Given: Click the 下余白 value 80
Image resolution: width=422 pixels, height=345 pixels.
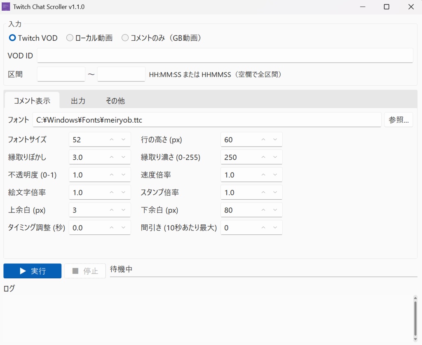Looking at the screenshot, I should [228, 210].
